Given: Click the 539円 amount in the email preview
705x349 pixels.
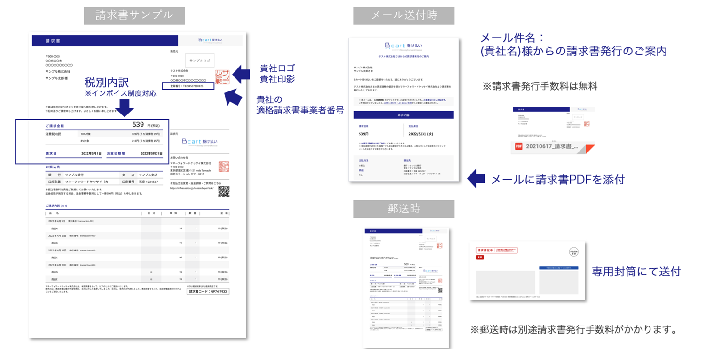Looking at the screenshot, I should click(x=364, y=134).
